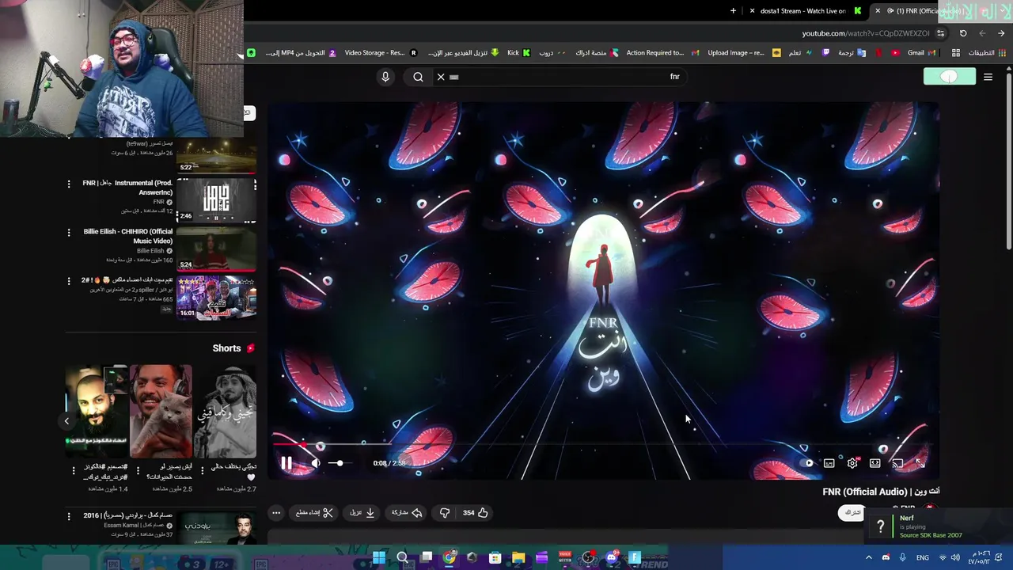Open a new browser tab

pos(733,11)
